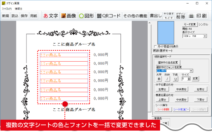Click the やり直す redo button
Image resolution: width=212 pixels, height=132 pixels.
click(169, 14)
